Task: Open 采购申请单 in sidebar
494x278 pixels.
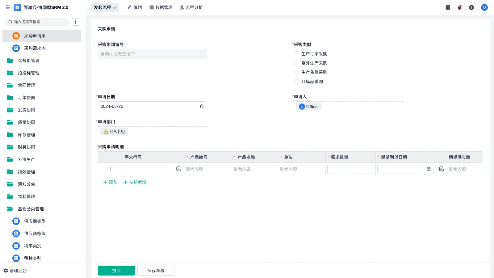Action: [x=42, y=36]
